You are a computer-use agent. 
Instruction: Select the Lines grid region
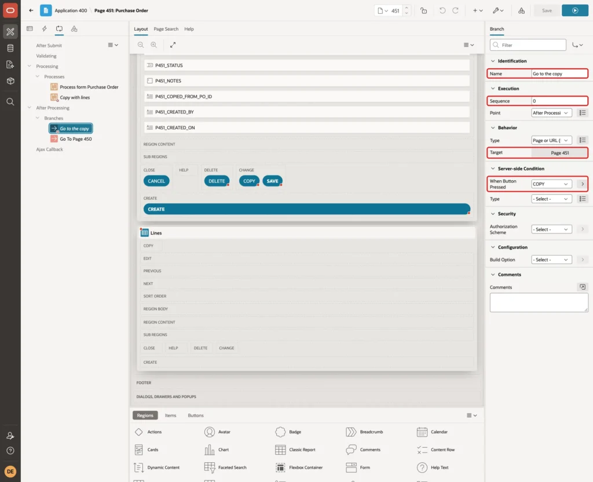pyautogui.click(x=307, y=233)
